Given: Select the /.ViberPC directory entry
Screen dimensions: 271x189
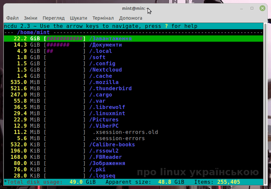Looking at the screenshot, I should coord(134,126).
